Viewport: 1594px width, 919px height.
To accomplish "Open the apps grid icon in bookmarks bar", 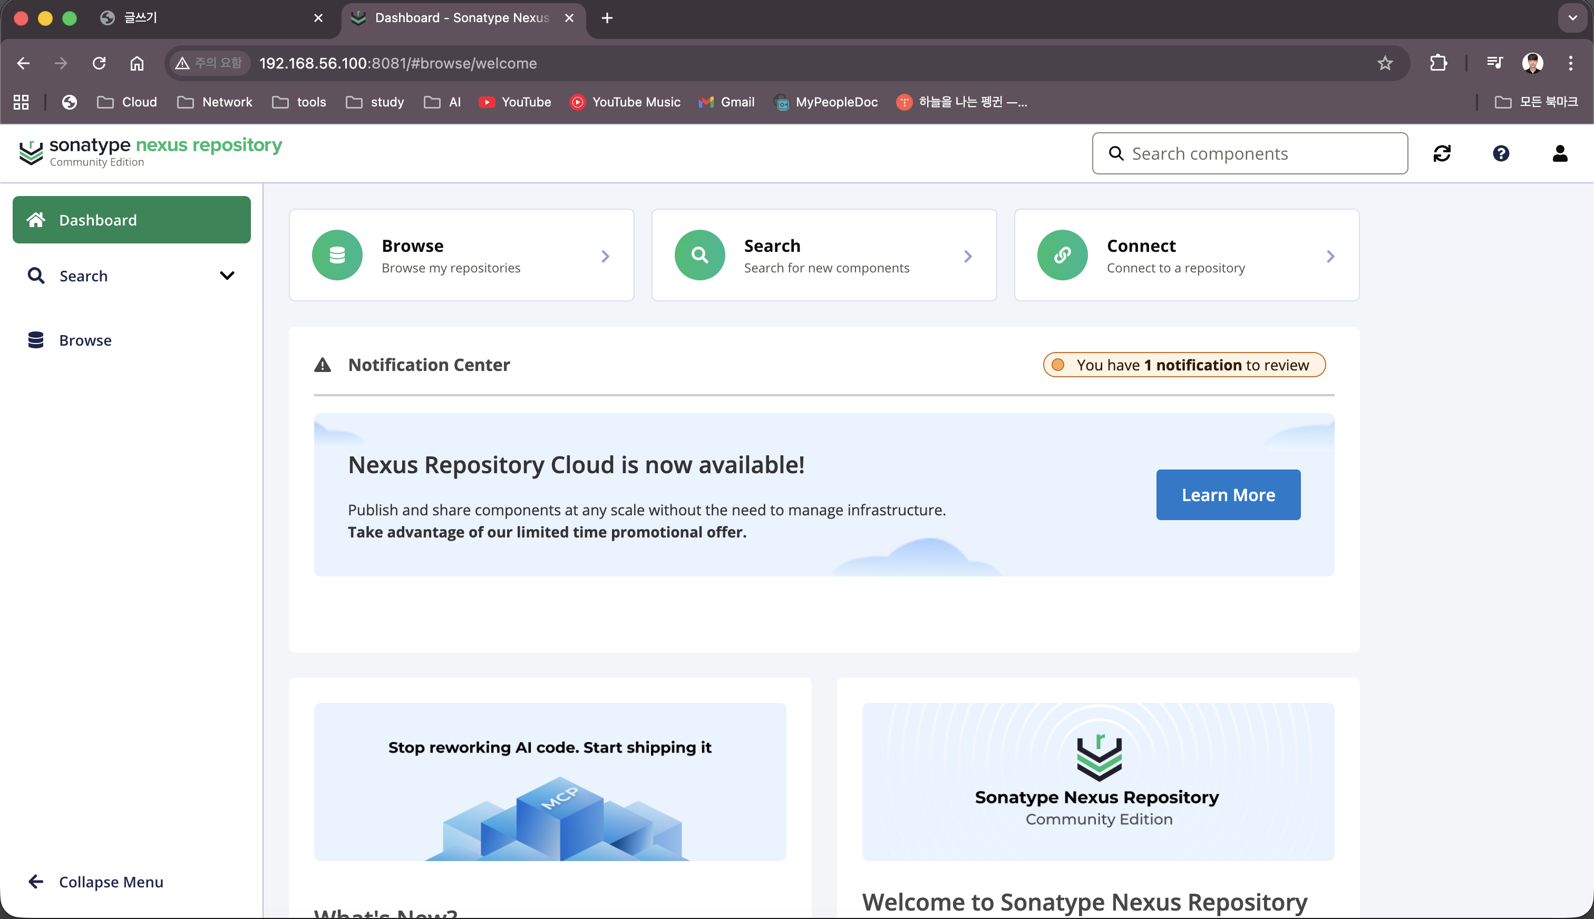I will click(22, 102).
